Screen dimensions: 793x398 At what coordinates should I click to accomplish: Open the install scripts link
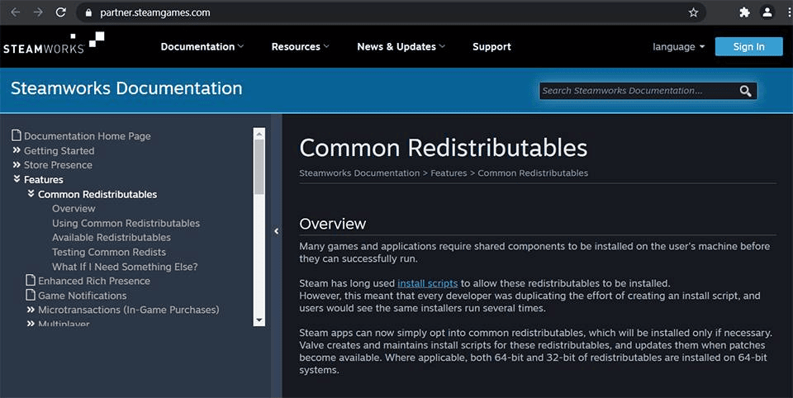pyautogui.click(x=427, y=283)
